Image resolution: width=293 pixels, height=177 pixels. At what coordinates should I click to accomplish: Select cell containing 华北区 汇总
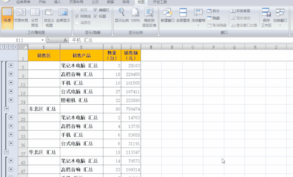pos(44,152)
